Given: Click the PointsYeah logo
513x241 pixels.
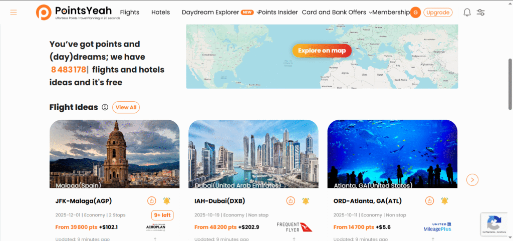Looking at the screenshot, I should click(x=78, y=12).
